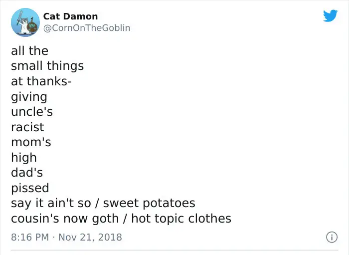
Task: Open the @CornOnTheGoblin handle link
Action: (87, 28)
